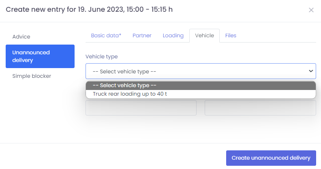
Task: Focus the right input field below dropdown
Action: click(x=260, y=108)
